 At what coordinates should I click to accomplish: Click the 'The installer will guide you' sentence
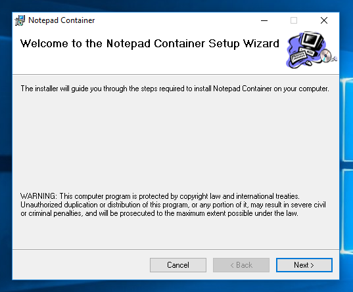coord(175,89)
